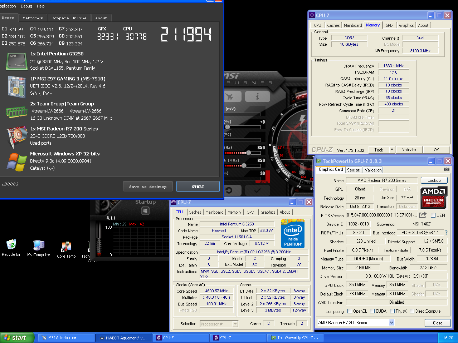Click the Close button in GPU-Z
Screen dimensions: 458x343
[438, 323]
